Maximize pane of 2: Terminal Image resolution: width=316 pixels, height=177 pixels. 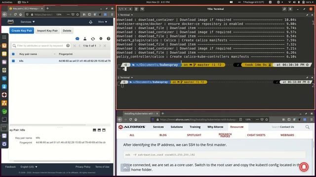307,78
